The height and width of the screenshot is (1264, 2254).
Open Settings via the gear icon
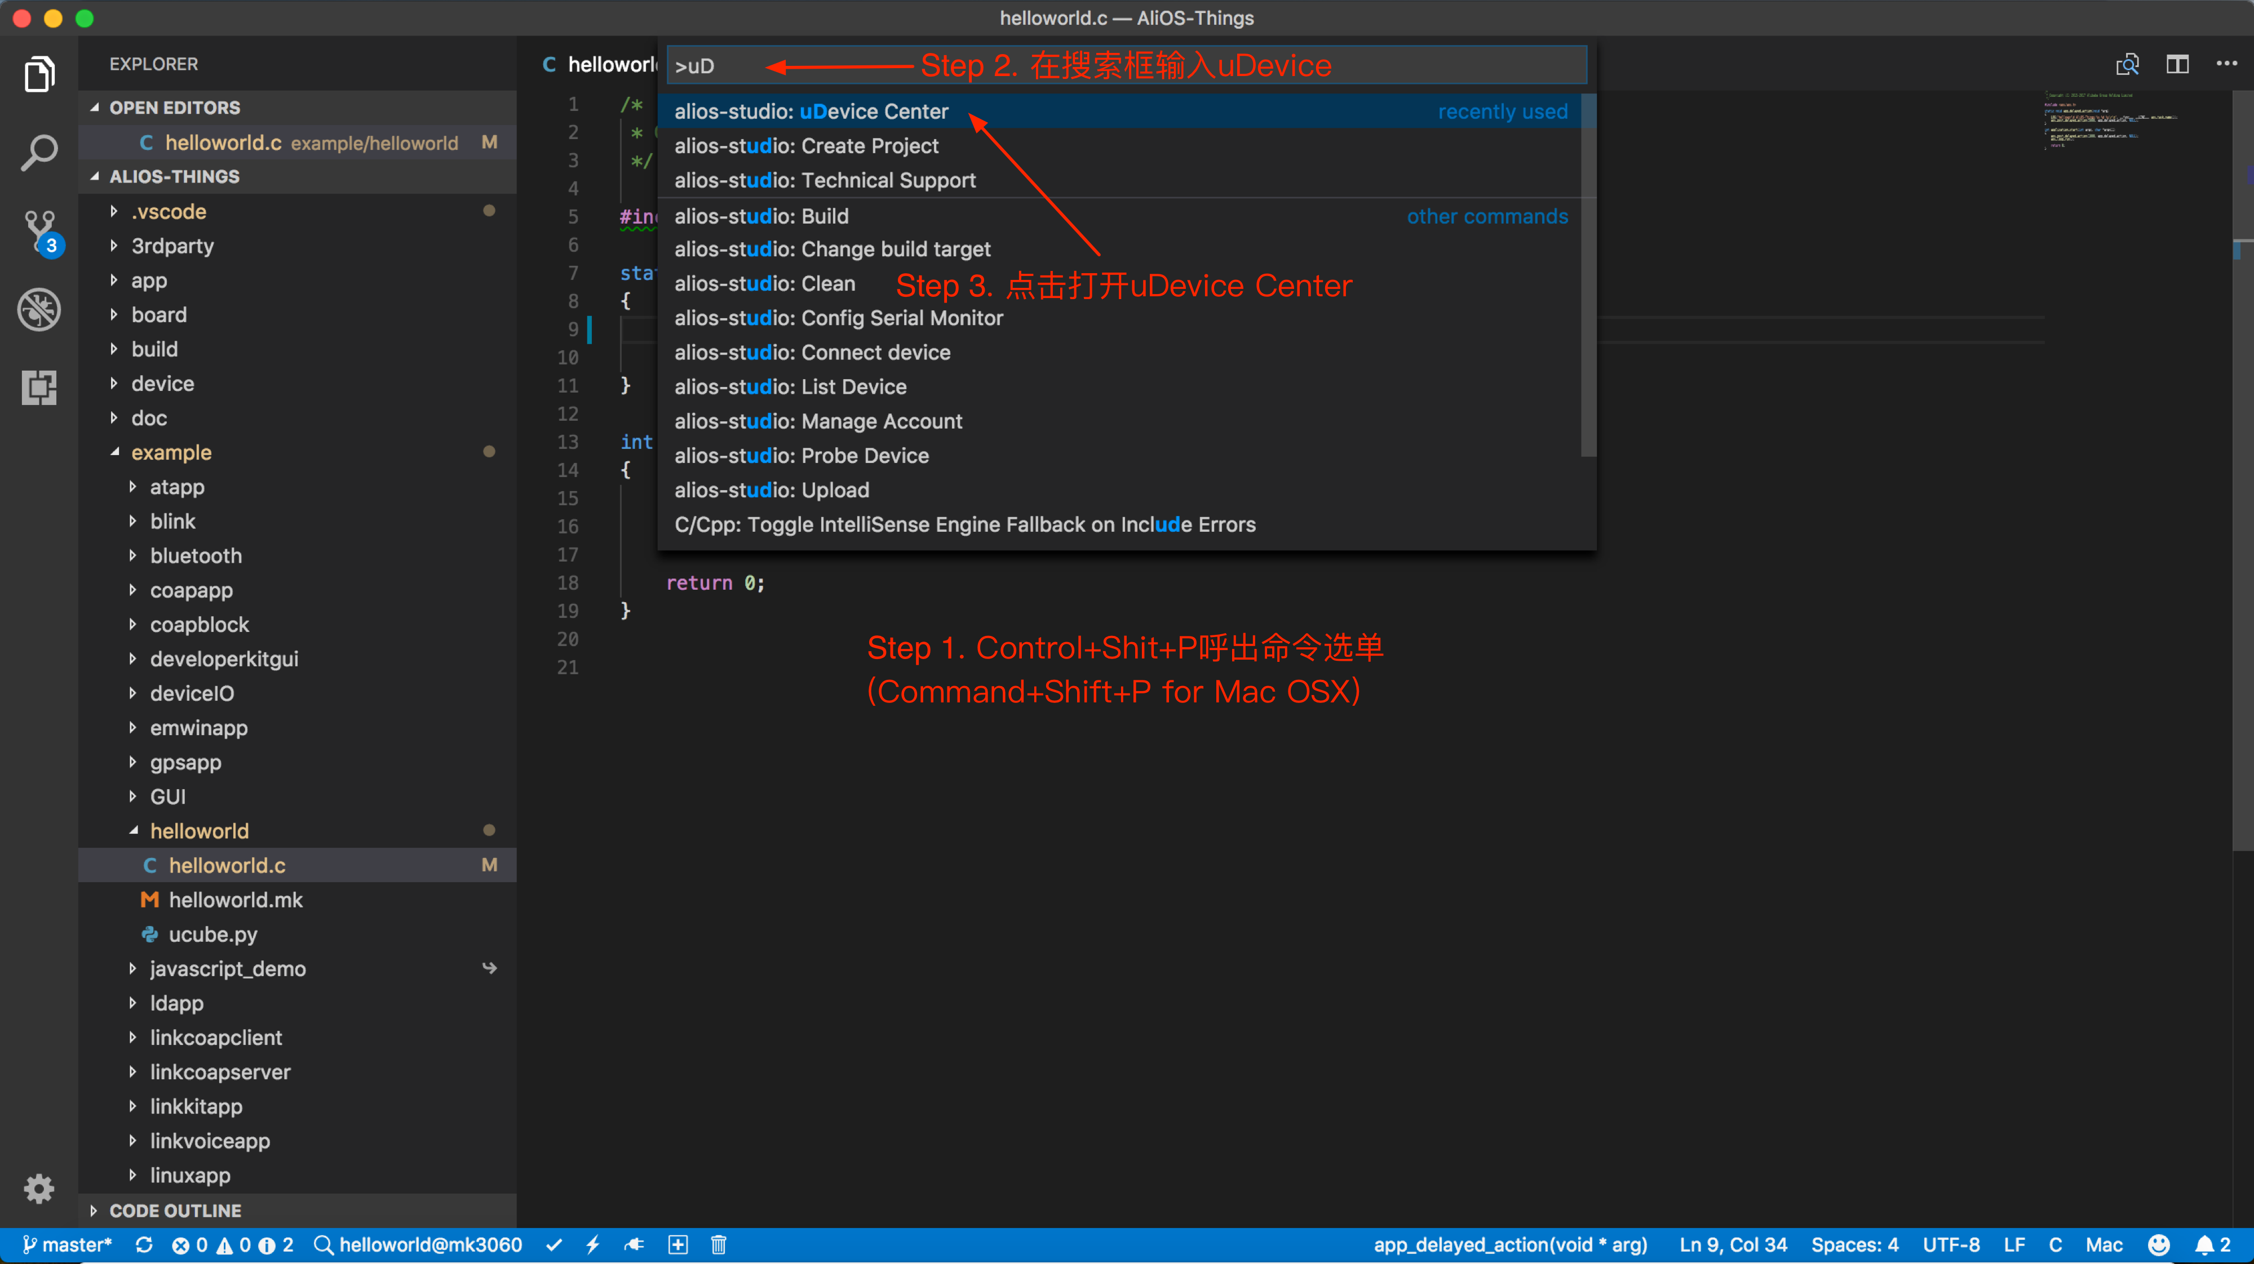pos(39,1188)
